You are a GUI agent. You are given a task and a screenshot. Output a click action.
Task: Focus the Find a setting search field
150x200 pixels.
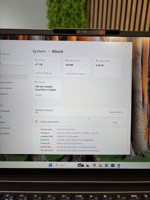14,63
